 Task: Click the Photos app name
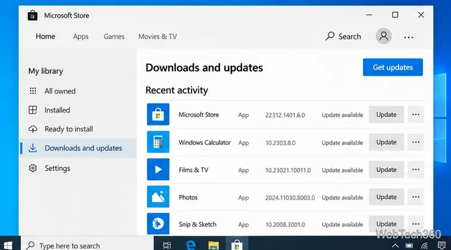tap(188, 198)
